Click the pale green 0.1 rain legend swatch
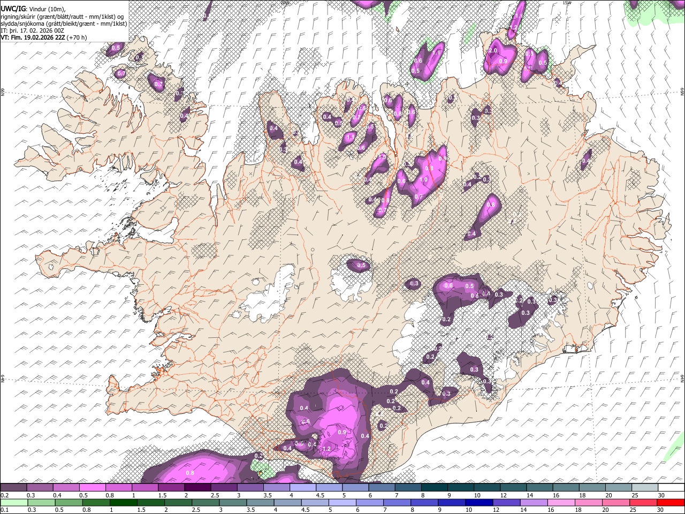This screenshot has width=685, height=514. point(13,502)
